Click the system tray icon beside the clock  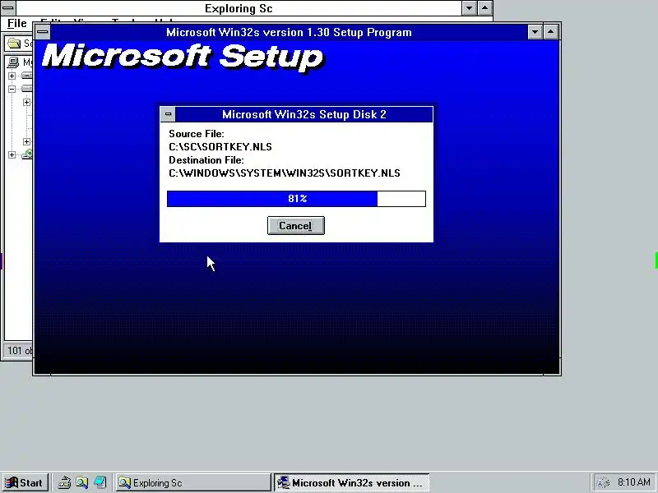pyautogui.click(x=604, y=482)
